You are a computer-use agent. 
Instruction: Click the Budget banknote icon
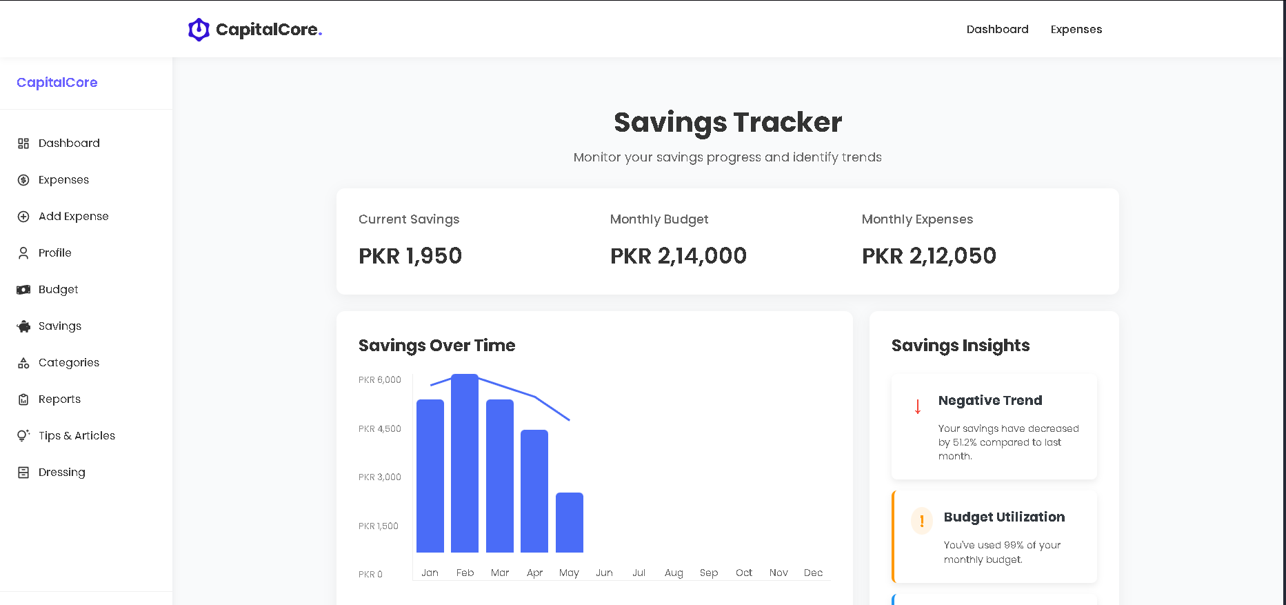[23, 290]
